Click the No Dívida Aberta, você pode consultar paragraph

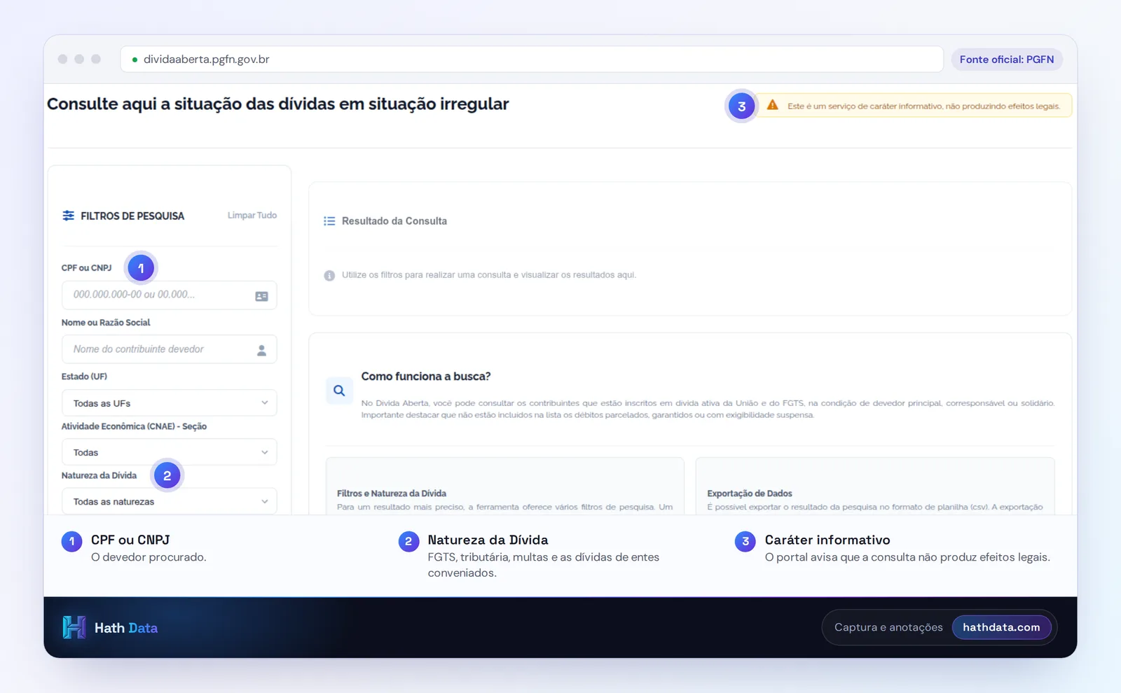708,409
